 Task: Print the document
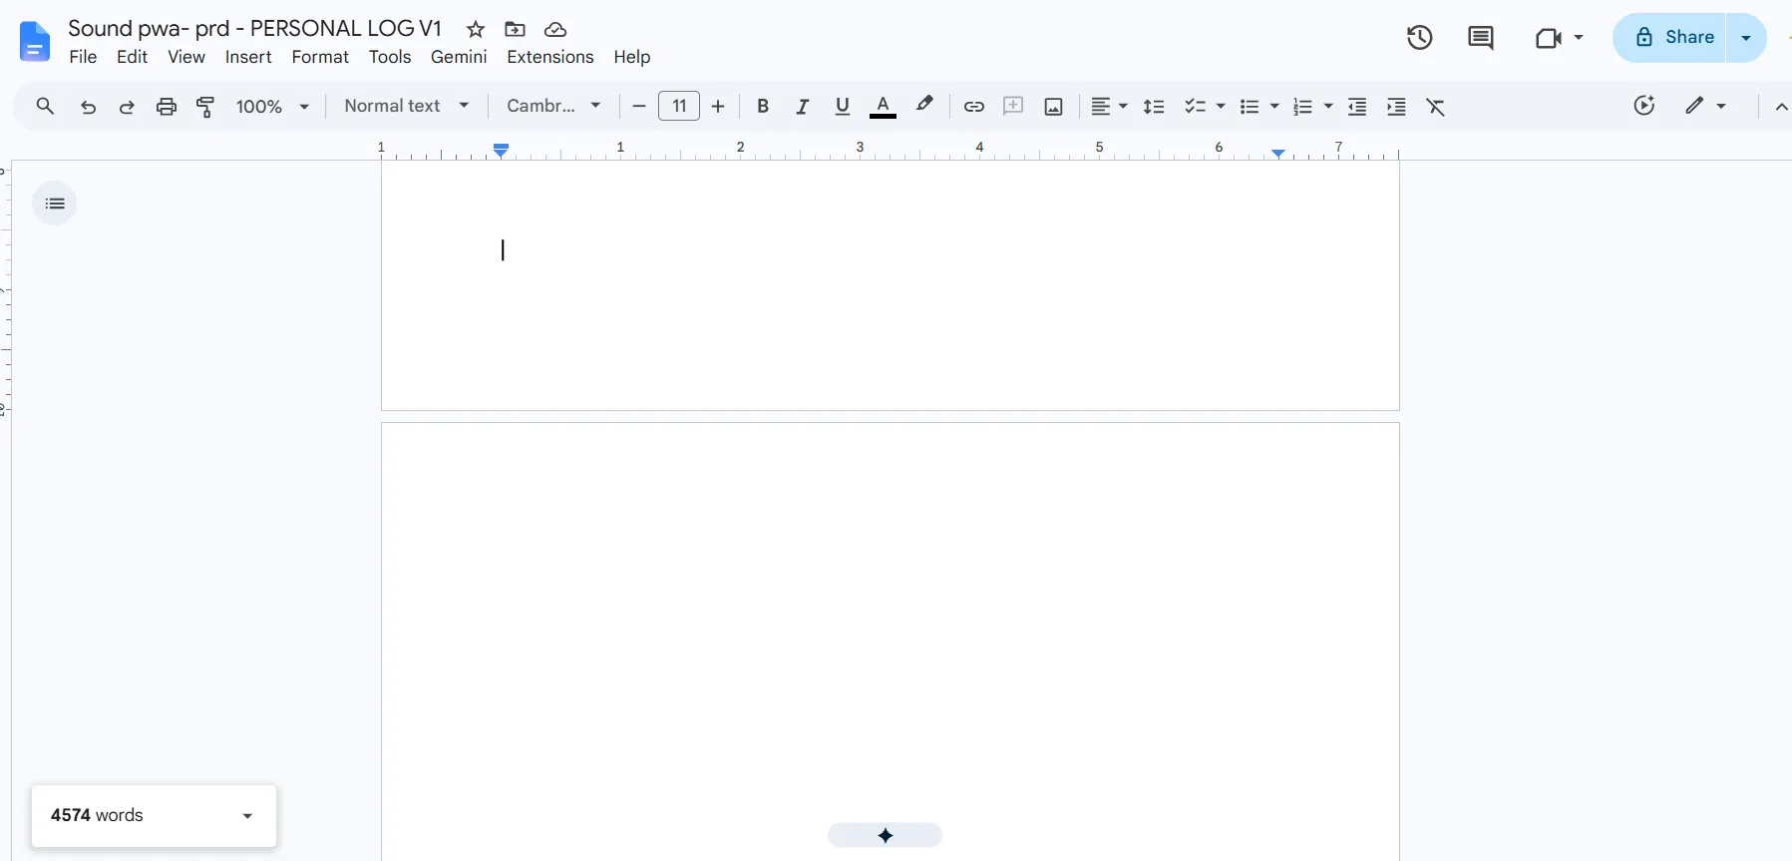[167, 107]
